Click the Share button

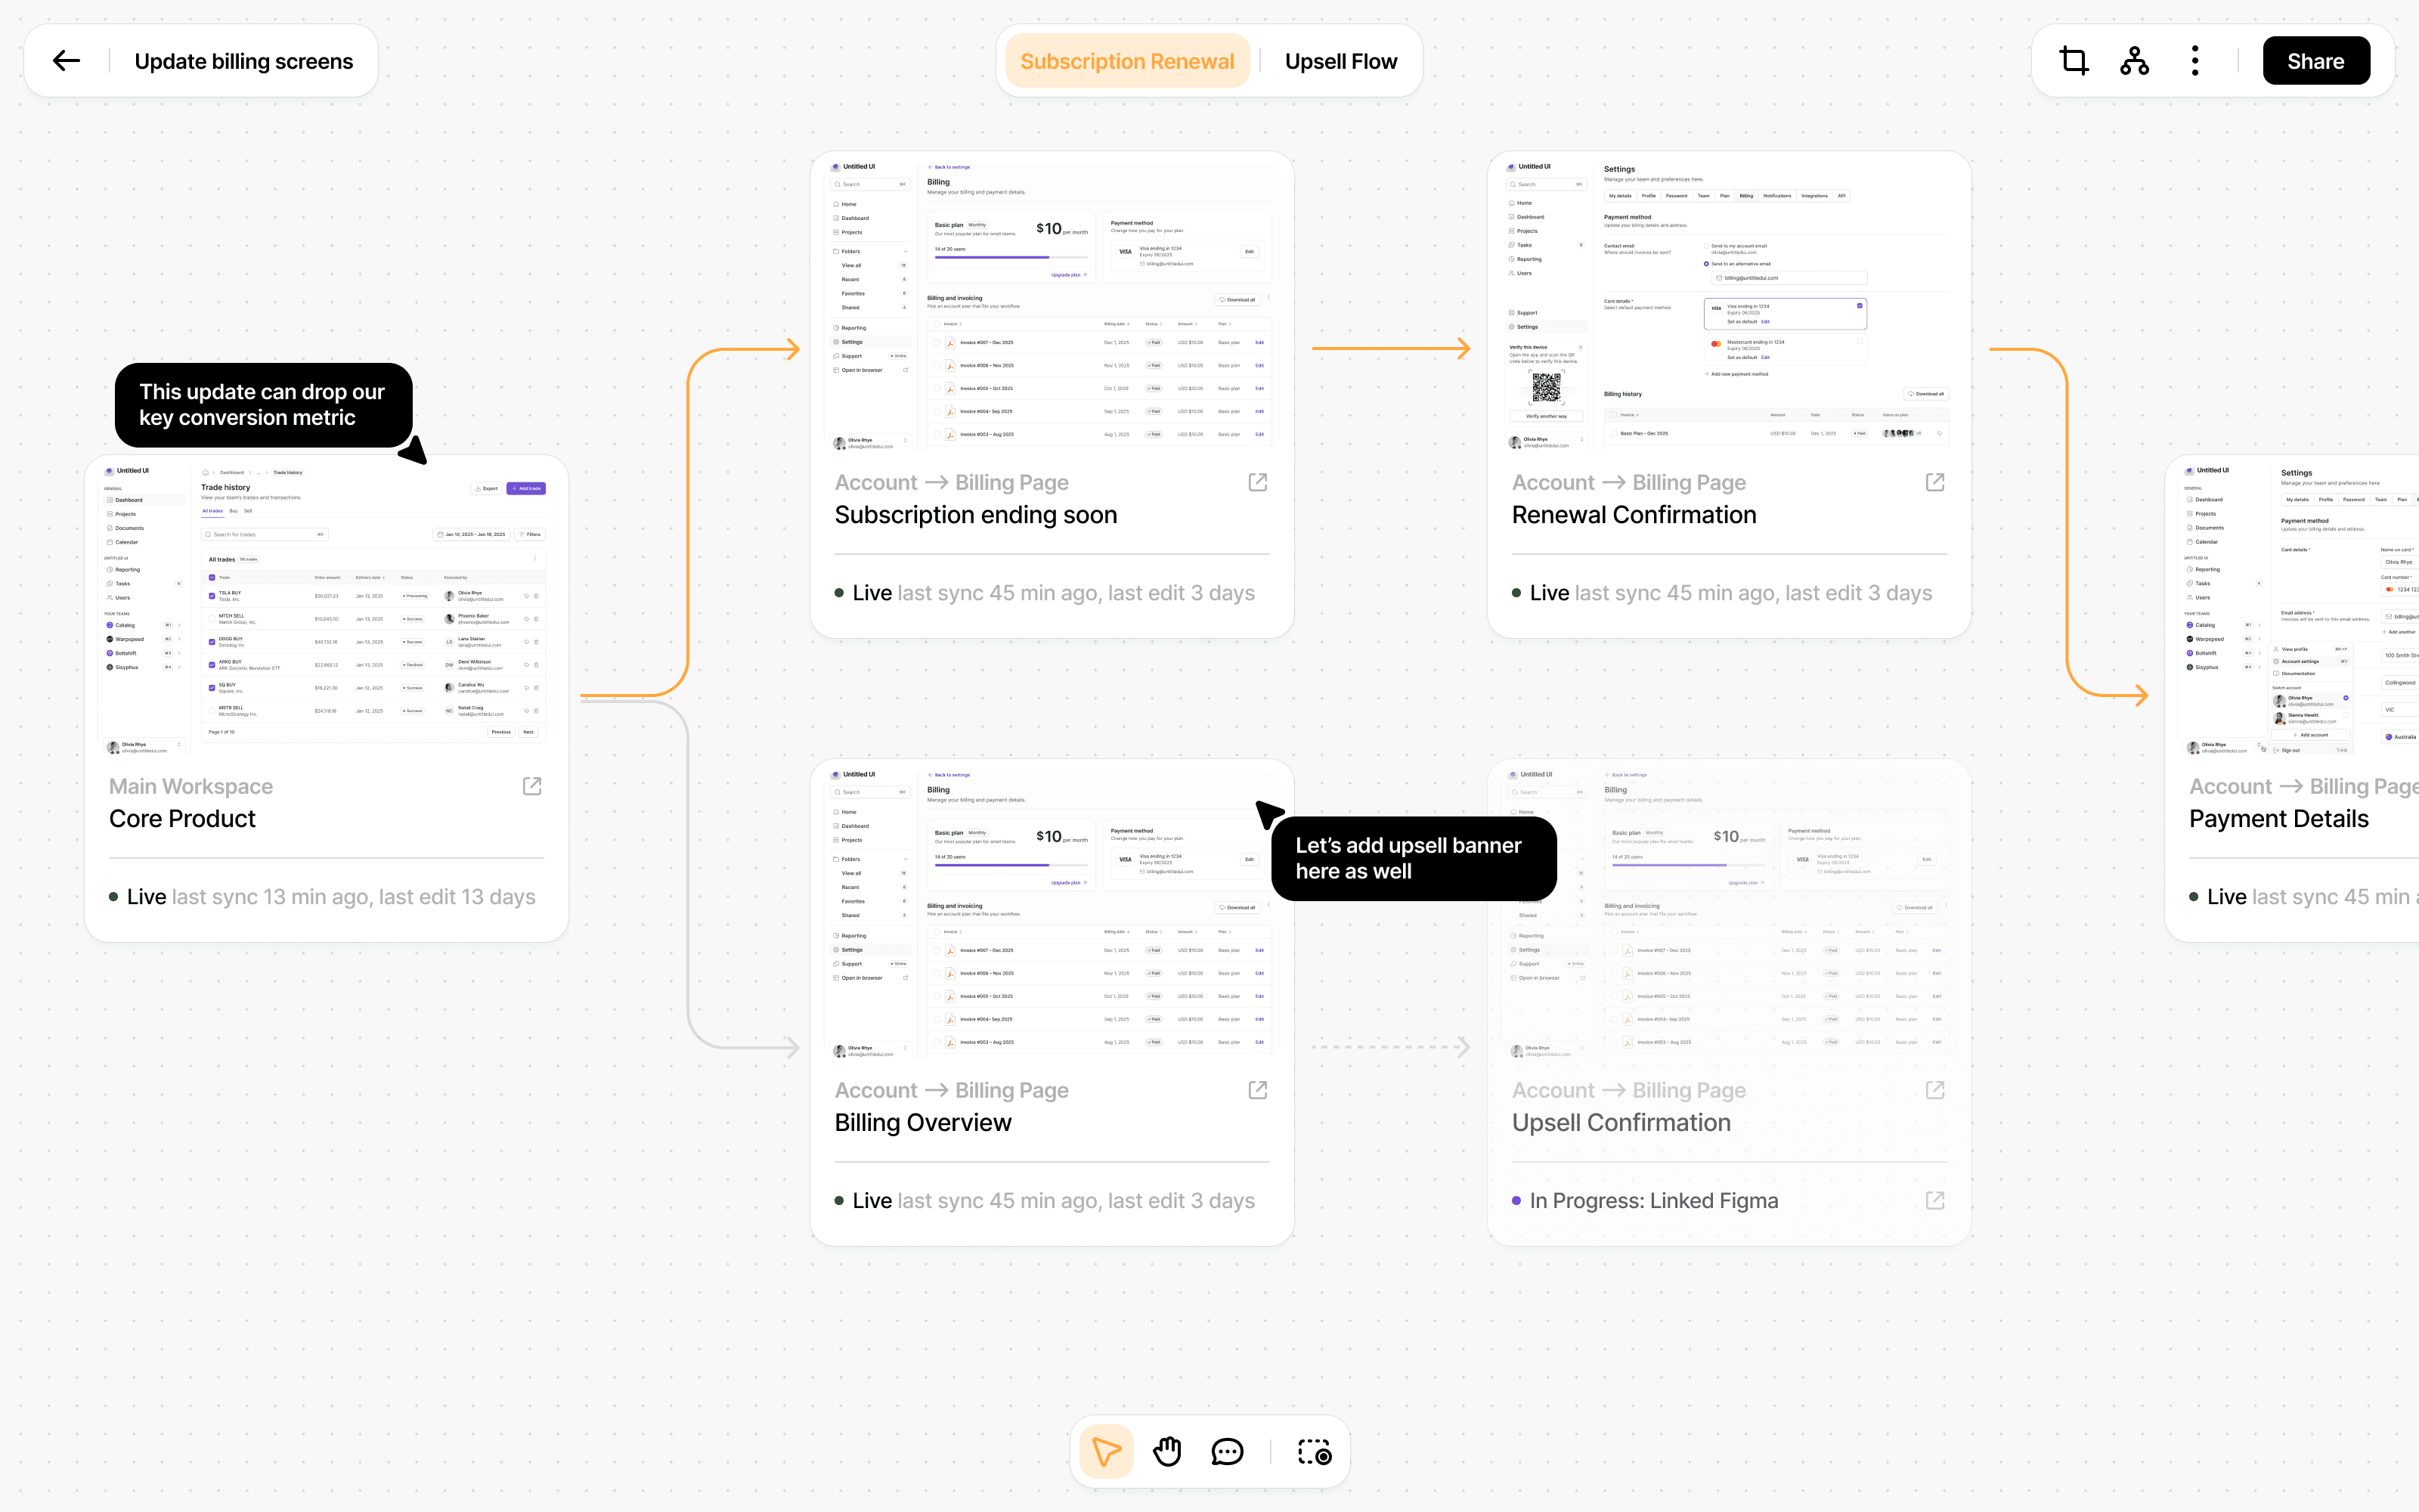point(2315,61)
